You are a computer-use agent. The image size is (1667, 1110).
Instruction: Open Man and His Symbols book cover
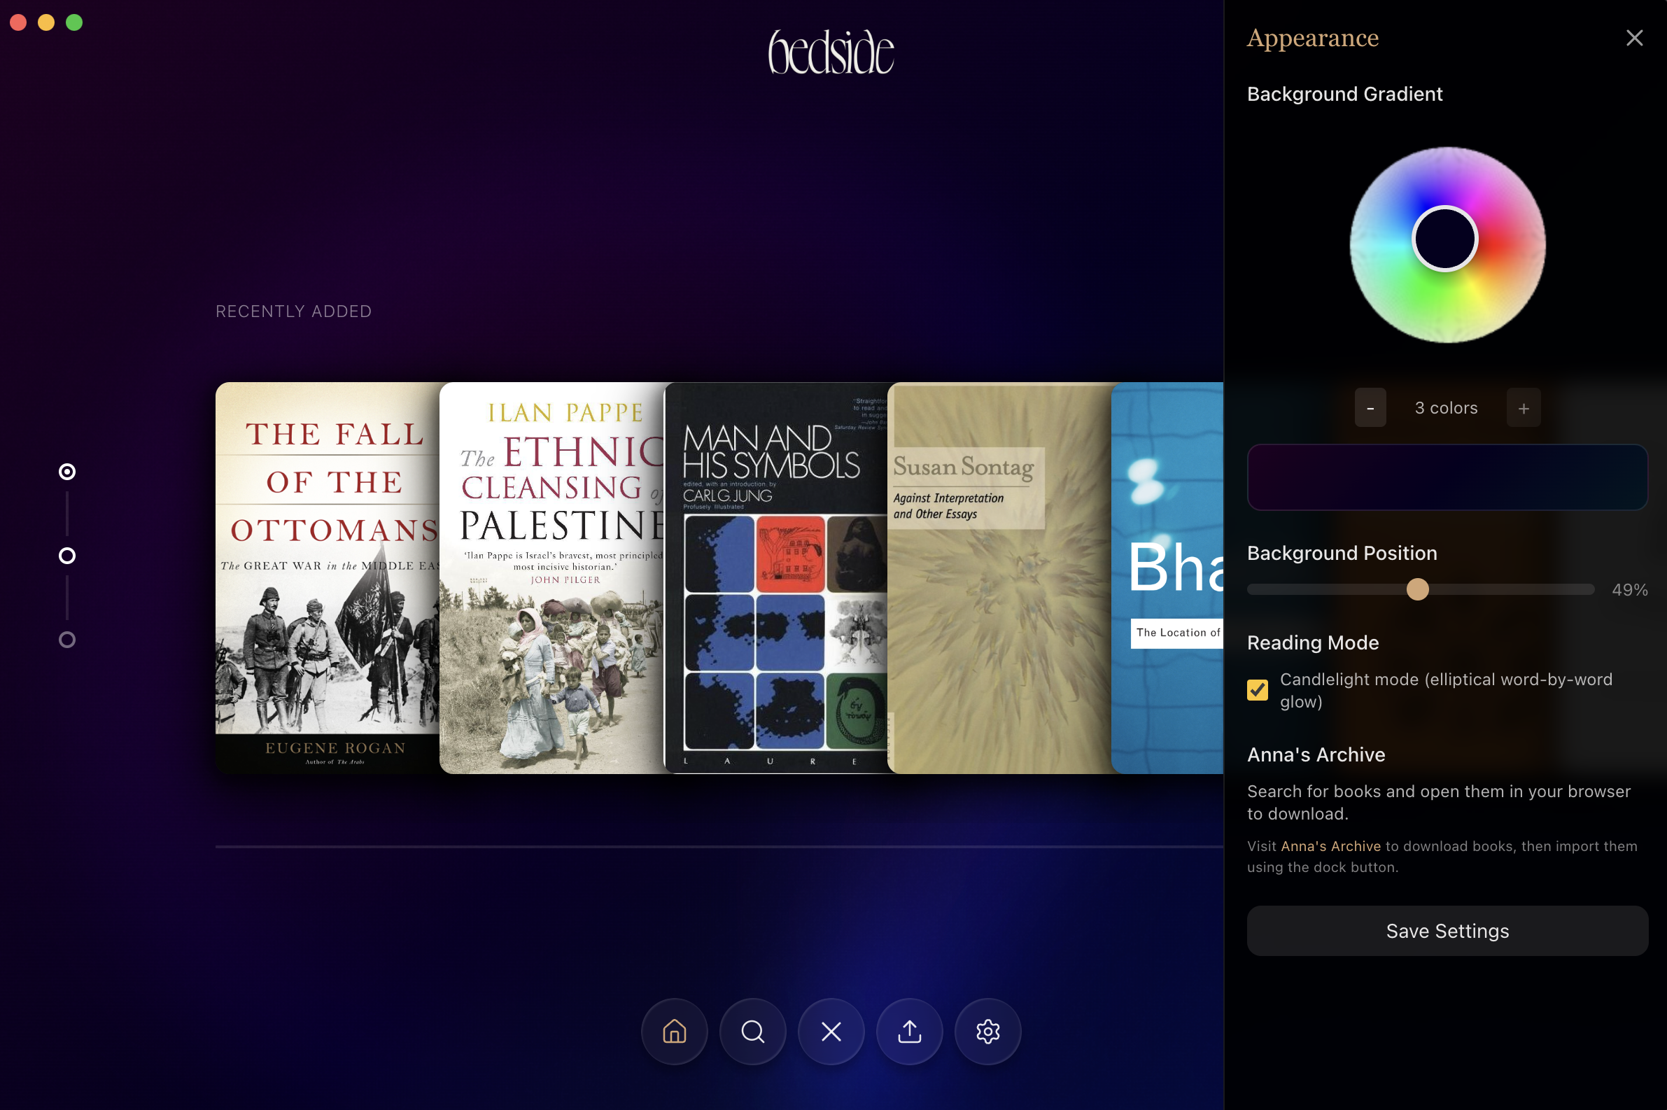click(775, 577)
